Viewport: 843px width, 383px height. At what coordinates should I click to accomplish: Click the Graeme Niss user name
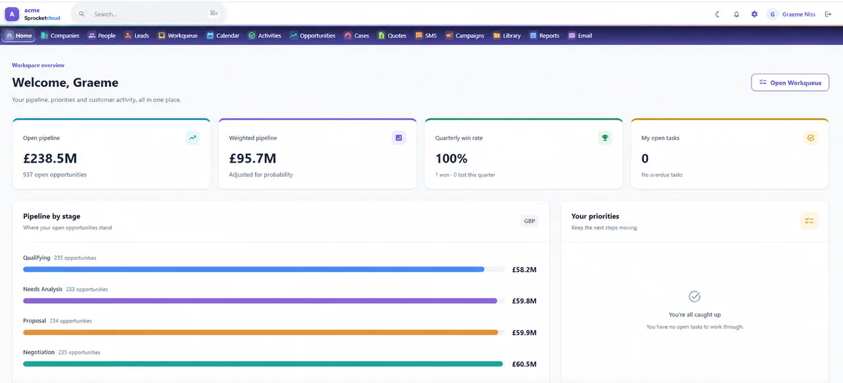(x=799, y=14)
